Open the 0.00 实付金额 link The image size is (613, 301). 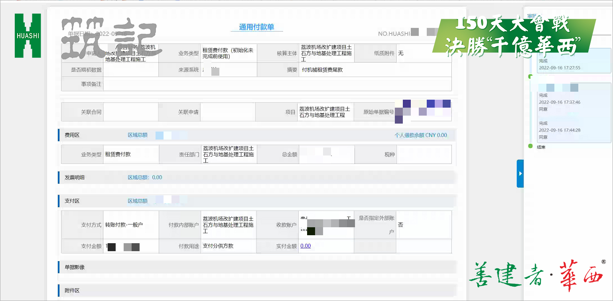point(306,246)
